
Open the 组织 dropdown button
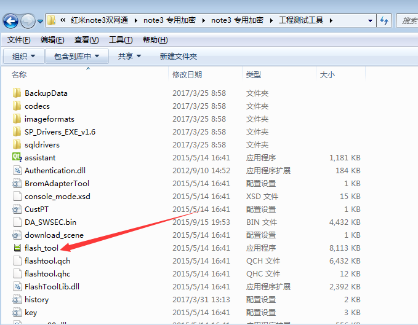pyautogui.click(x=24, y=56)
